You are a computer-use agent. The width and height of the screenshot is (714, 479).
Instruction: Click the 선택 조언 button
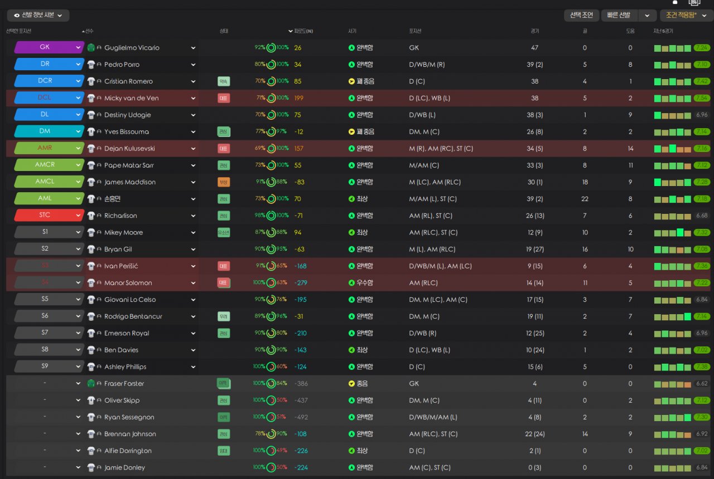point(581,16)
